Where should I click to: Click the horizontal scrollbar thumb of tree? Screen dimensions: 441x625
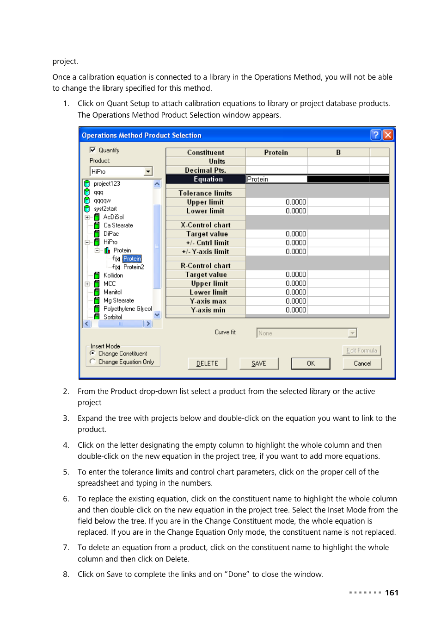[x=121, y=324]
